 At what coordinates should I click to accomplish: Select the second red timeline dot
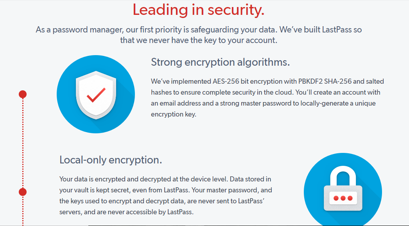pos(23,192)
